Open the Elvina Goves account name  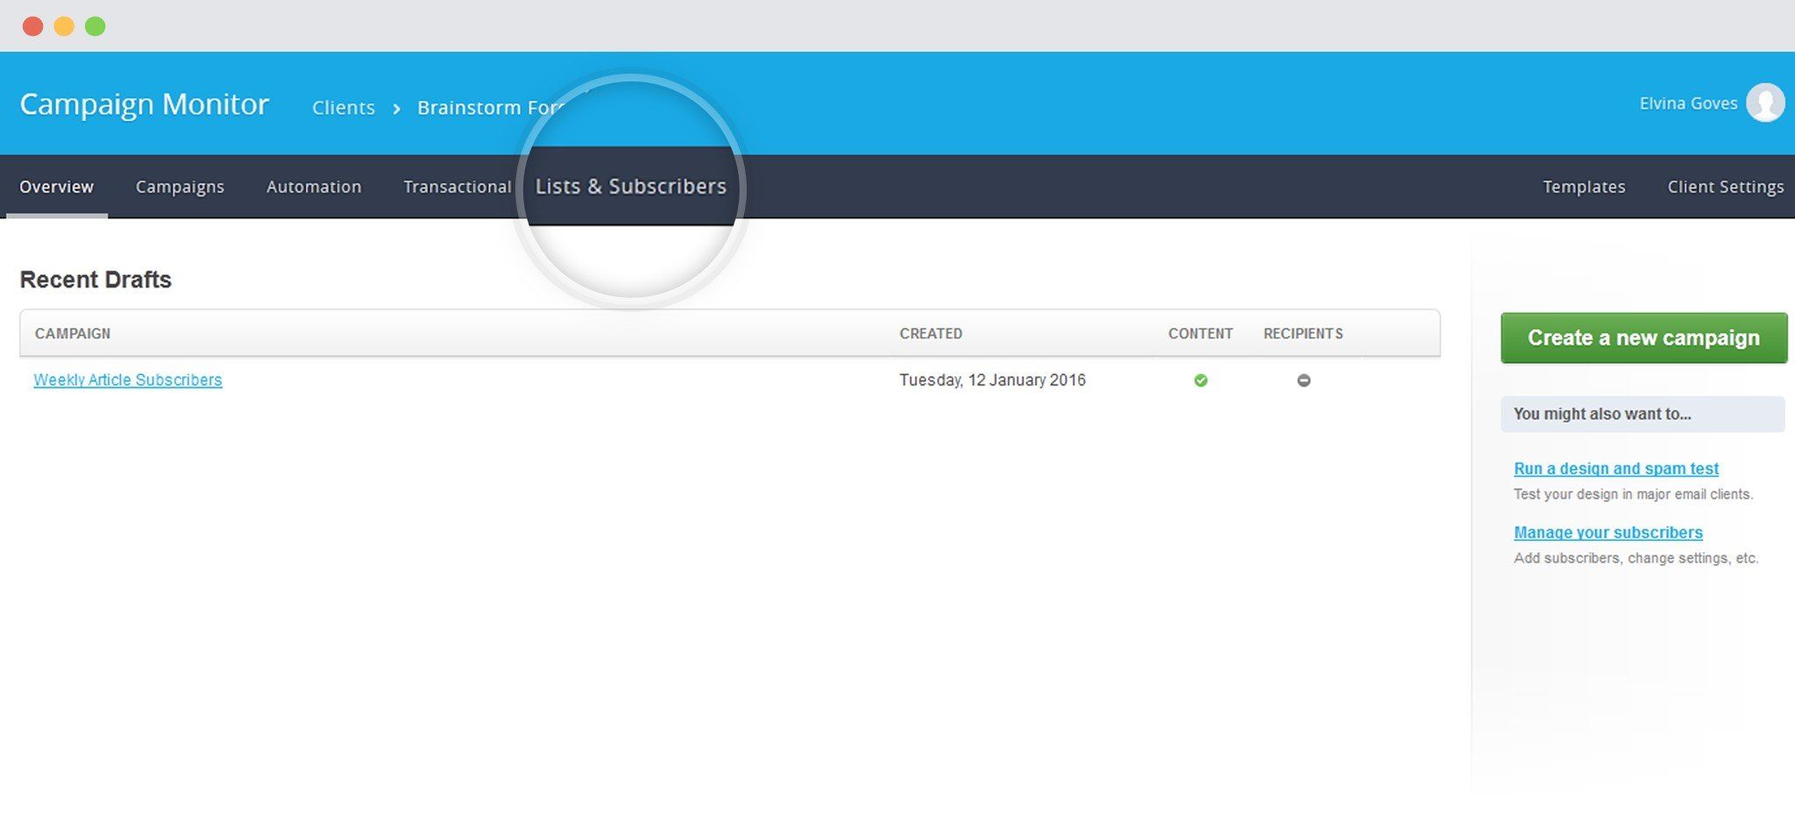tap(1688, 103)
